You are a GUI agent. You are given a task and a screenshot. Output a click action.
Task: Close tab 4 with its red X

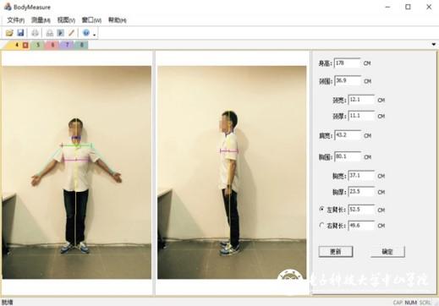(x=25, y=45)
